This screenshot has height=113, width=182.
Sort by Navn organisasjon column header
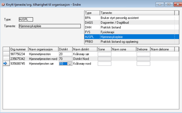tap(43, 49)
